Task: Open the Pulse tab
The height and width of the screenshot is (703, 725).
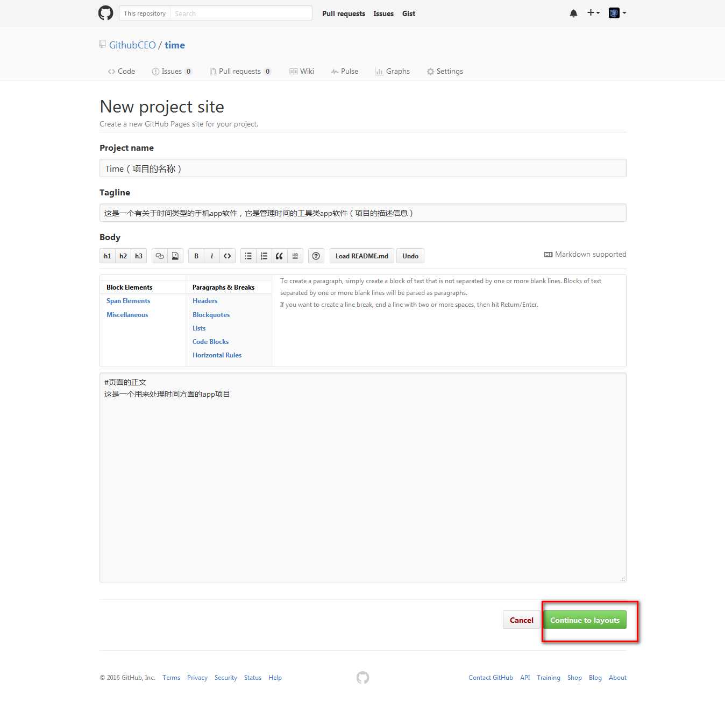Action: pyautogui.click(x=345, y=71)
